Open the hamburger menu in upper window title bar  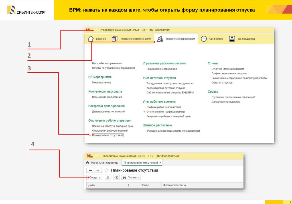click(95, 30)
